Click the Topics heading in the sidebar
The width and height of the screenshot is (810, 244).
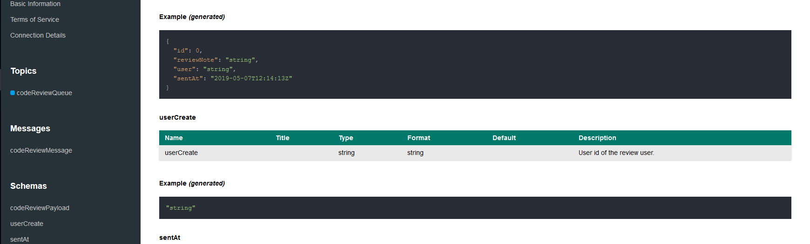tap(23, 71)
